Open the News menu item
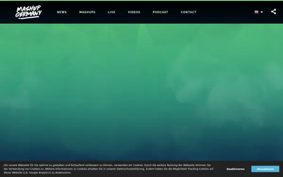283x177 pixels. tap(62, 12)
